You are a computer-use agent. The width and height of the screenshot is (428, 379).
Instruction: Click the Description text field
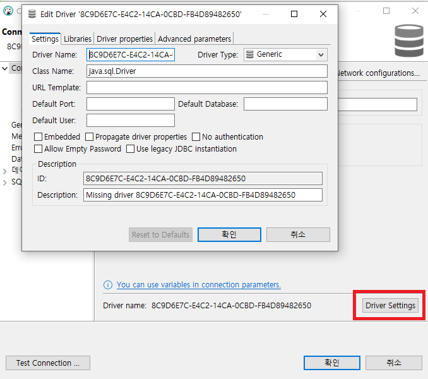coord(203,195)
